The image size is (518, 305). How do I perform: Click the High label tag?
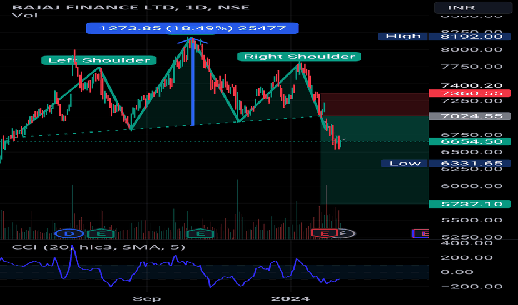[403, 36]
